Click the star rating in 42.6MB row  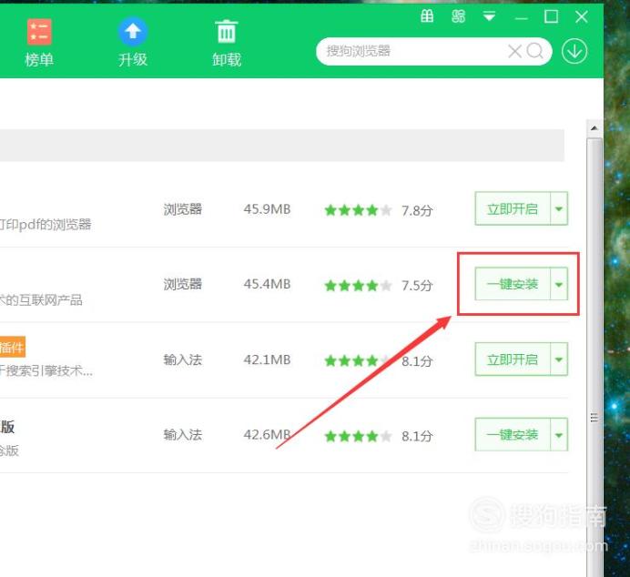[358, 436]
